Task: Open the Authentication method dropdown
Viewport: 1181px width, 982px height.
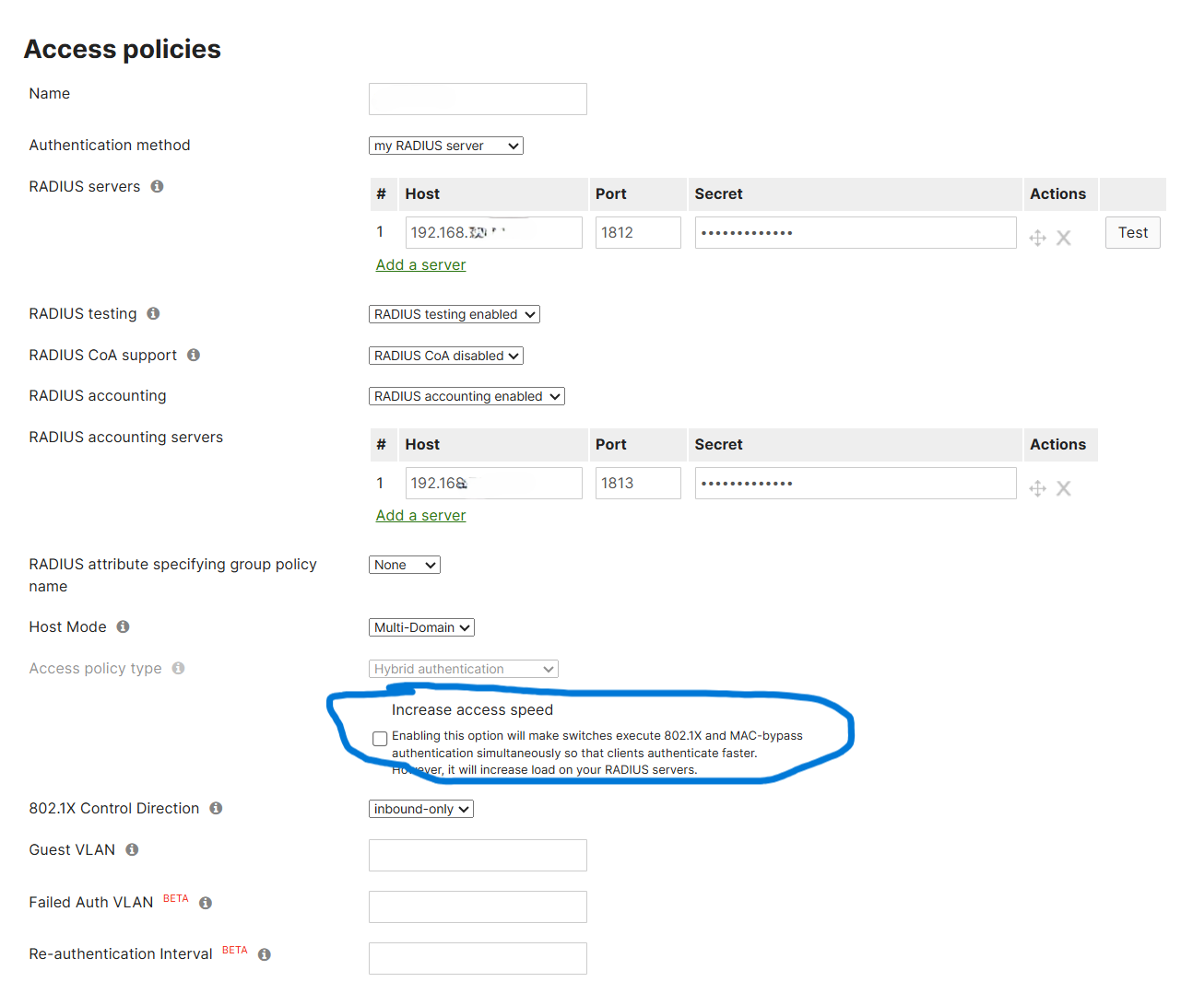Action: click(x=445, y=145)
